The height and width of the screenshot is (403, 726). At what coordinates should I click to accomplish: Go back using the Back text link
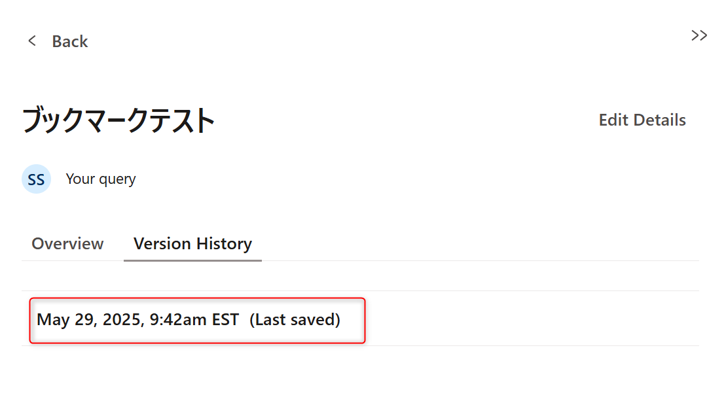(69, 42)
